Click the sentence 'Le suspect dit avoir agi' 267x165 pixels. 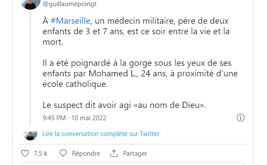point(87,105)
